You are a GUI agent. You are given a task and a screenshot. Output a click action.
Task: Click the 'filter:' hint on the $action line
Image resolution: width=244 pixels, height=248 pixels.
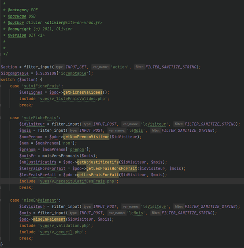coord(139,67)
